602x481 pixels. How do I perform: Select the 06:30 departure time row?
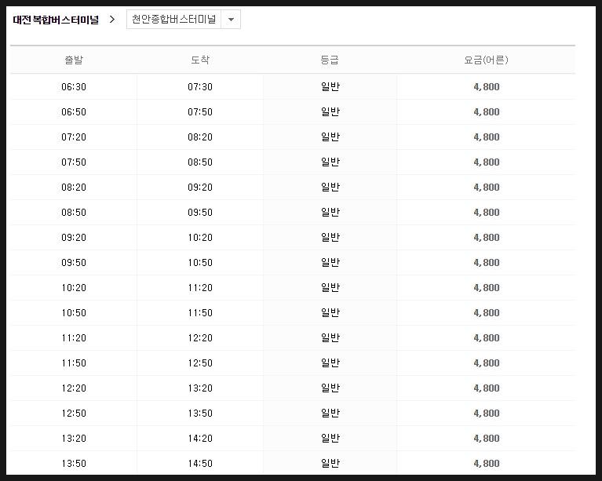[293, 87]
